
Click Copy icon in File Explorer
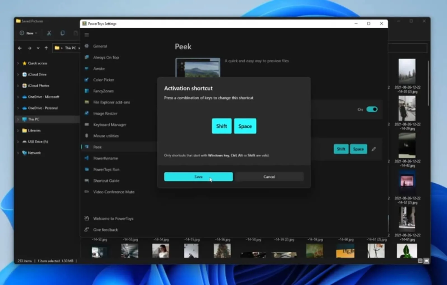62,33
